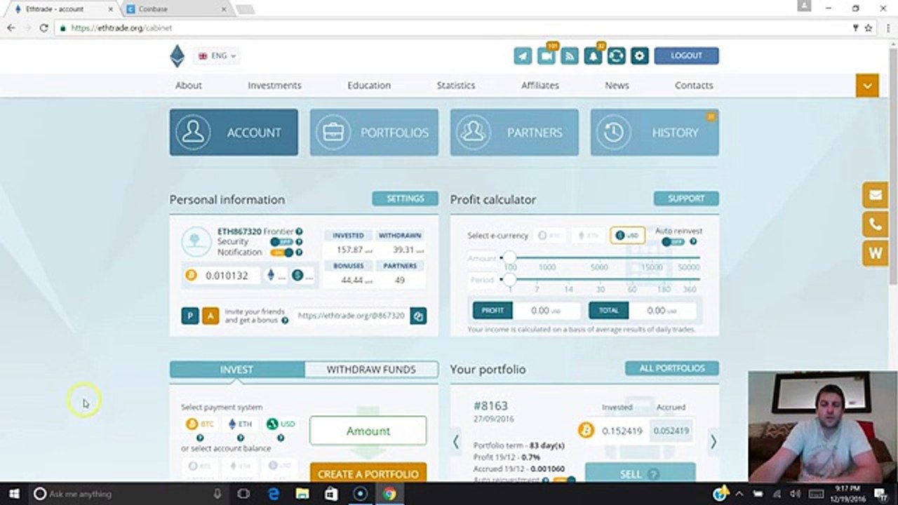This screenshot has width=898, height=505.
Task: Open the video camera icon in header
Action: [547, 55]
